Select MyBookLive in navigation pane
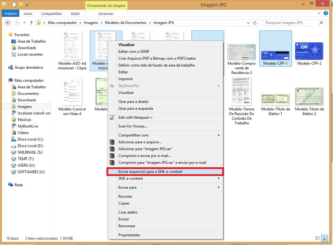The height and width of the screenshot is (245, 333). point(28,126)
